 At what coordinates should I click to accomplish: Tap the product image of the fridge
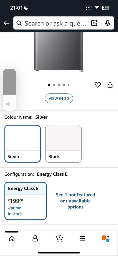(59, 52)
